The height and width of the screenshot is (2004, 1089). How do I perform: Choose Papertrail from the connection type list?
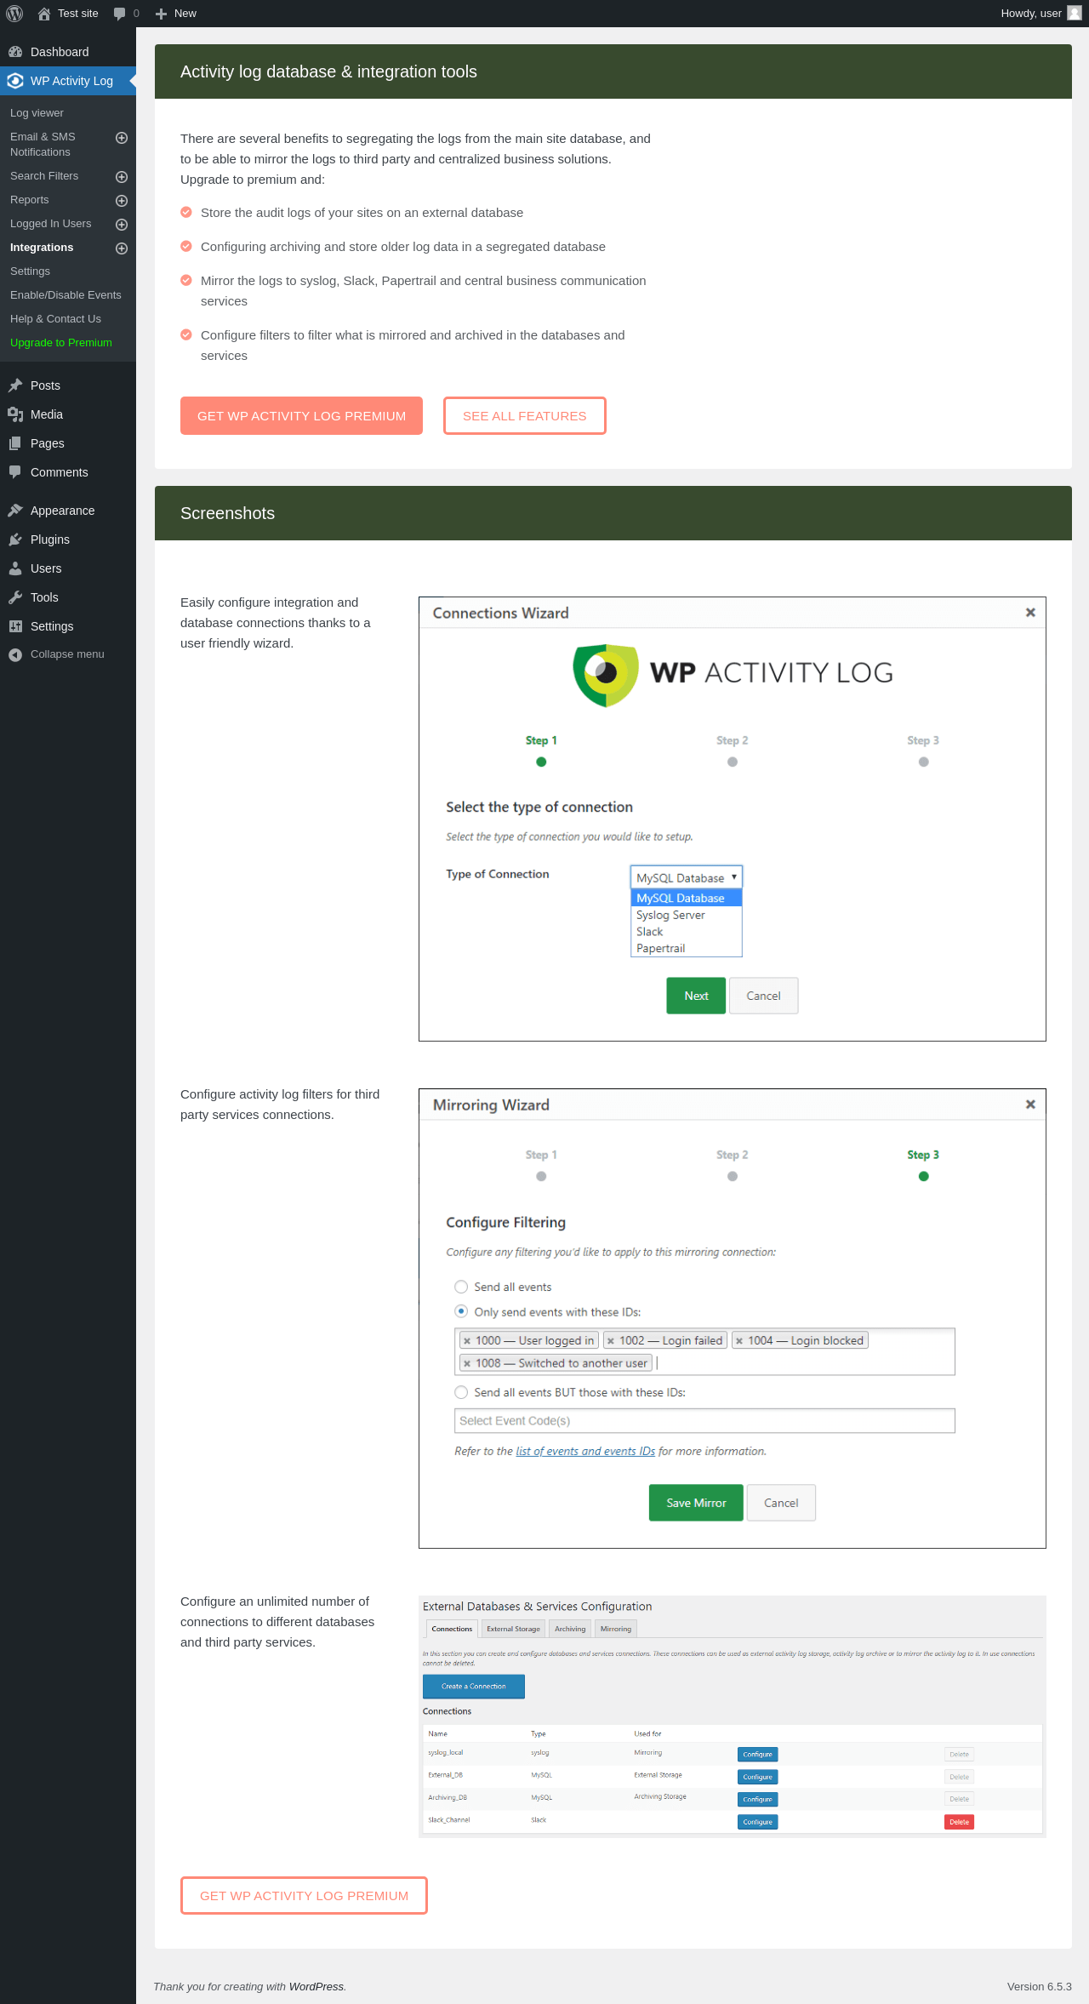click(x=686, y=949)
